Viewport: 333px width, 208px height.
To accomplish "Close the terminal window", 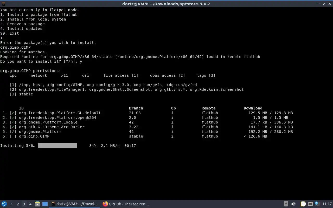I will 330,4.
